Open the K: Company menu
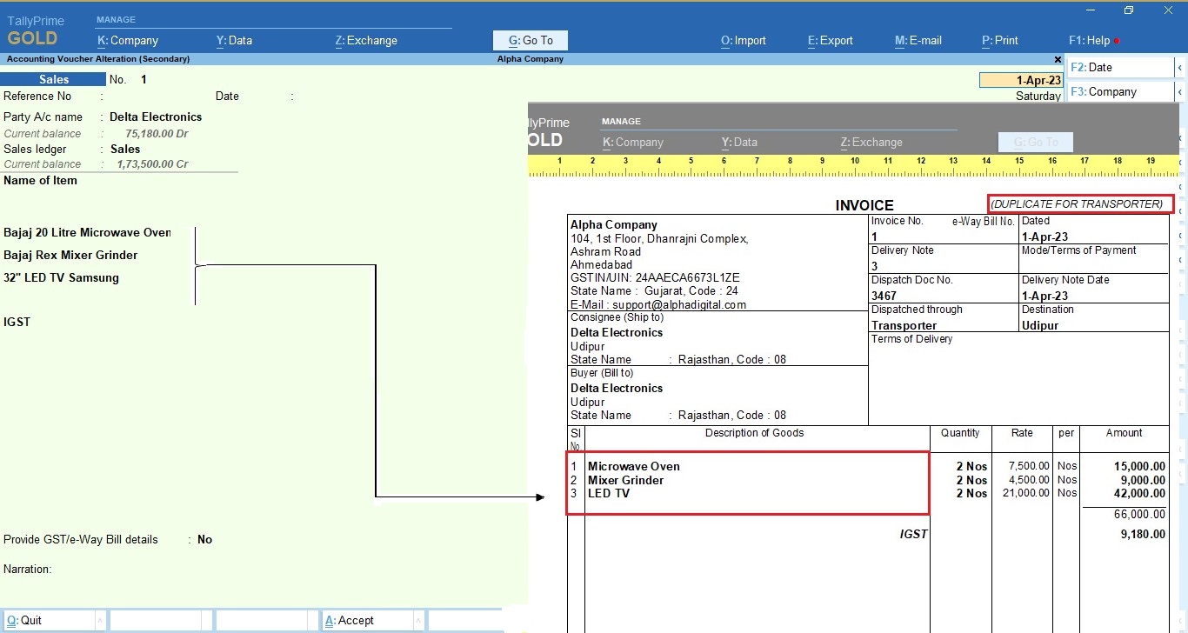Screen dimensions: 1188x633 [127, 40]
